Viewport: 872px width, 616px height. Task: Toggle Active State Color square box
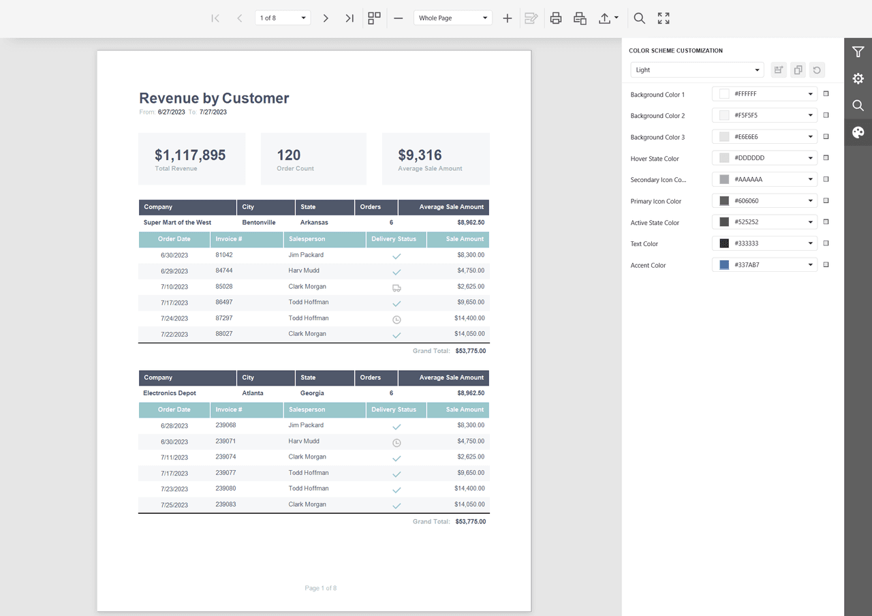(826, 221)
